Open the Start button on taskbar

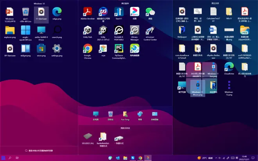[3, 158]
